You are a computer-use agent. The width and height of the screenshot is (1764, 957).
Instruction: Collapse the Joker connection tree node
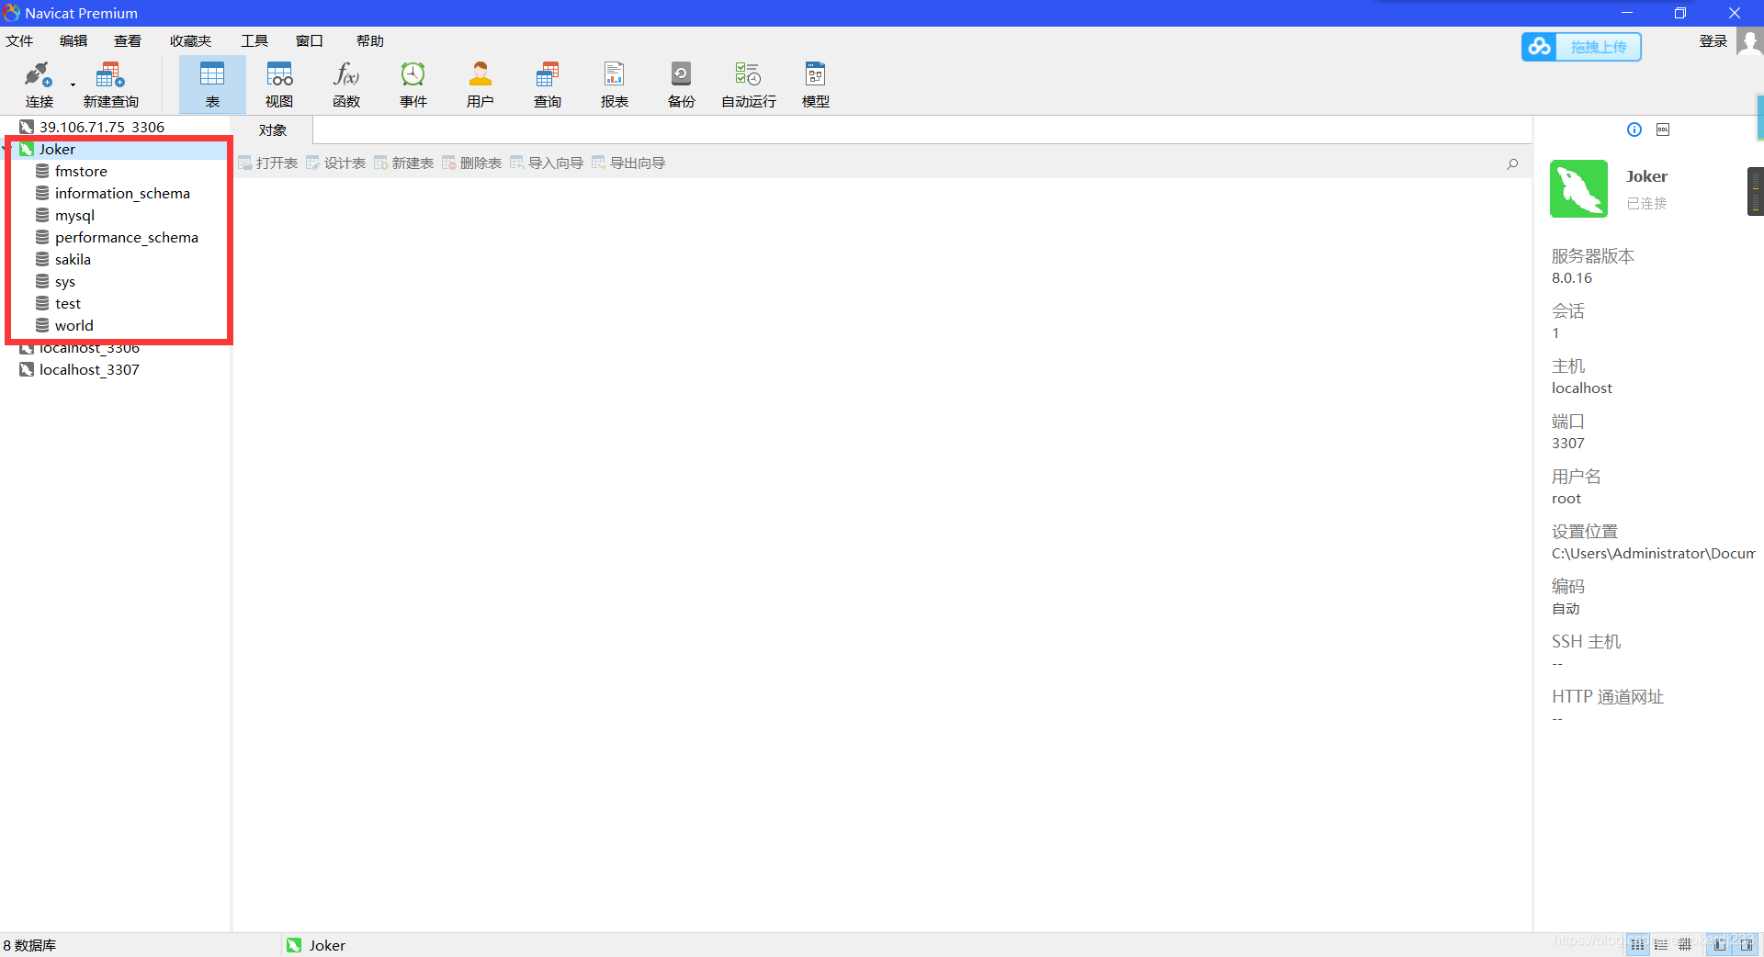(6, 149)
